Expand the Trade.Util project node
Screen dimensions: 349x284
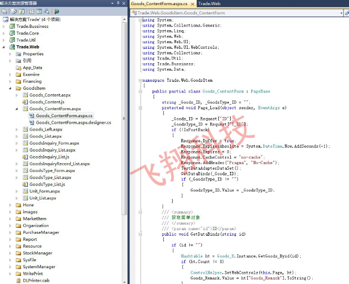coord(4,40)
